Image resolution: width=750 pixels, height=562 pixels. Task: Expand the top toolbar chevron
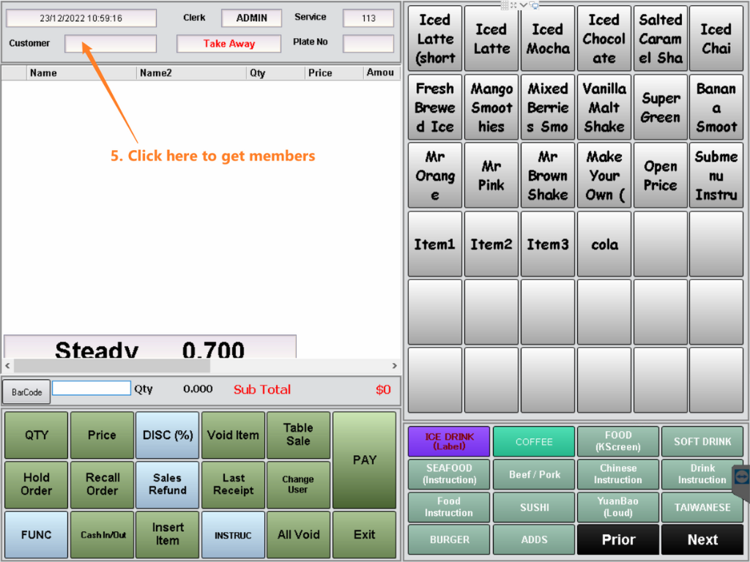coord(524,5)
